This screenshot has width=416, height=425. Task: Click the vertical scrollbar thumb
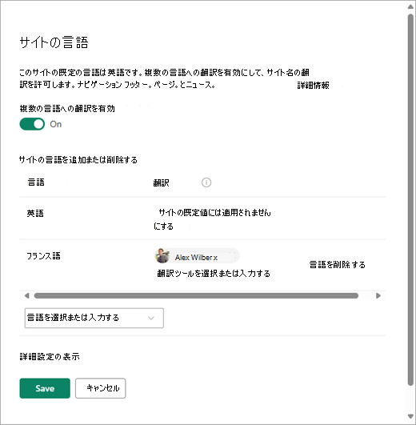[410, 199]
